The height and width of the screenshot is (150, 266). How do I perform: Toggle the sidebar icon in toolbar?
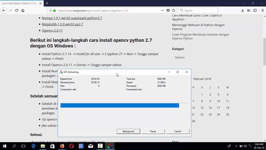coord(255,10)
